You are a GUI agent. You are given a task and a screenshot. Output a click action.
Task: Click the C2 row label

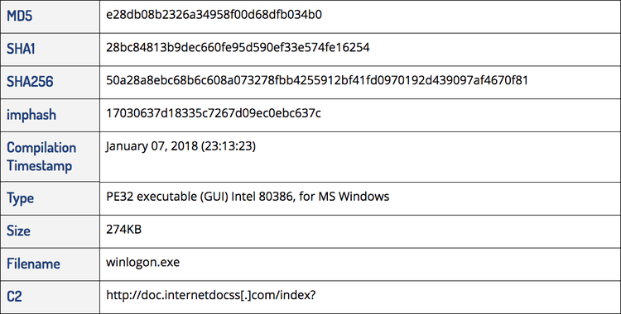click(14, 296)
